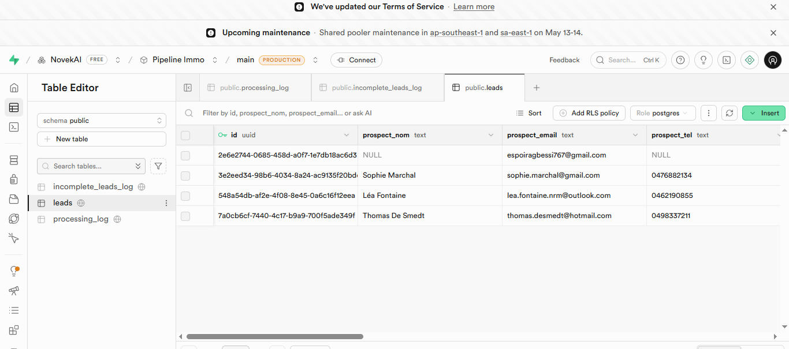Open prospect_nom column header dropdown arrow
The height and width of the screenshot is (349, 789).
pos(491,135)
